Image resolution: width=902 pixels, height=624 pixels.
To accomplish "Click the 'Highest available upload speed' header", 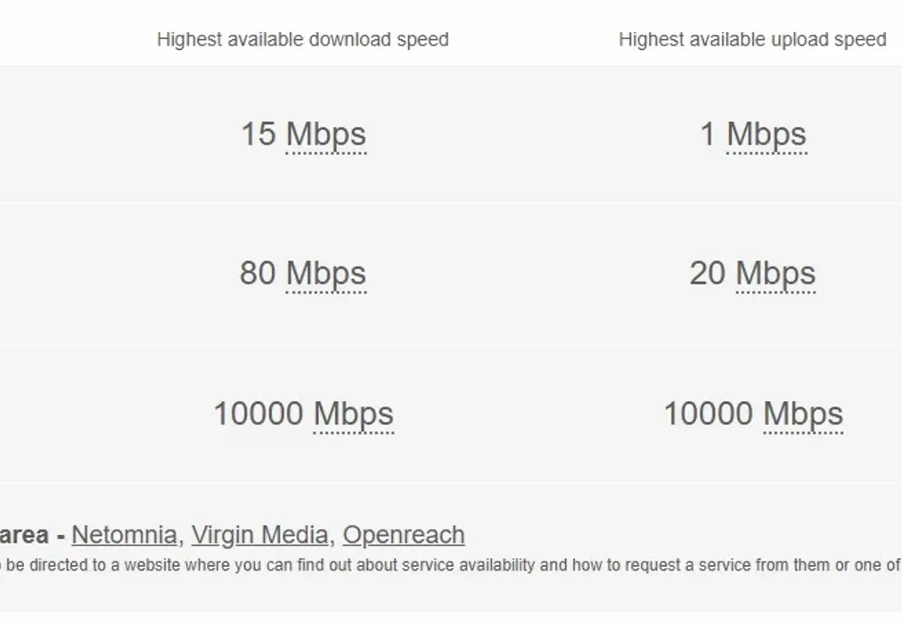I will pyautogui.click(x=752, y=40).
